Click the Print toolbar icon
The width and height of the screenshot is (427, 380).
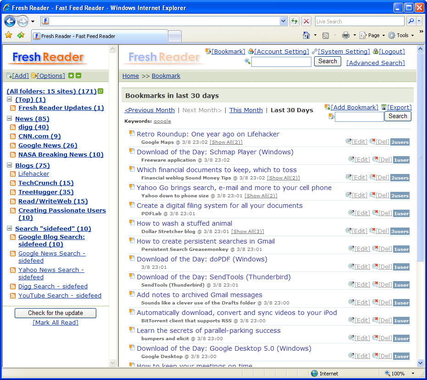[345, 35]
